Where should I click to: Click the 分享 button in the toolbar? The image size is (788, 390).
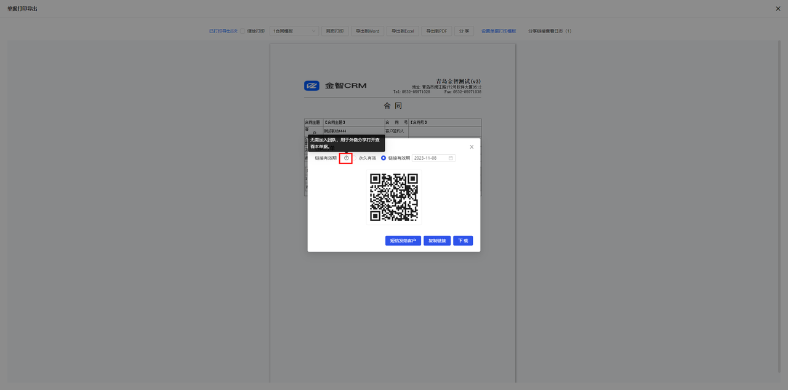(464, 31)
